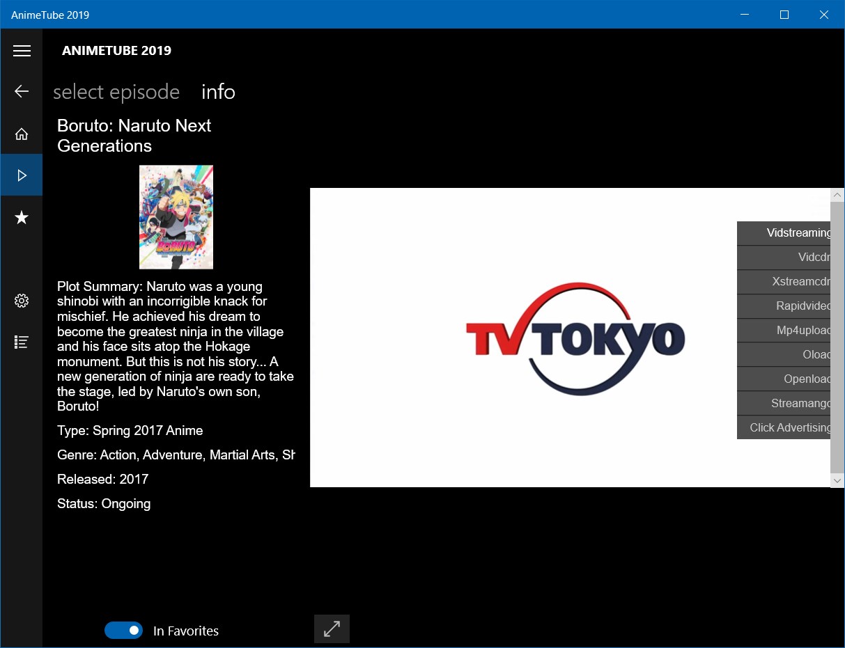Open the list icon in the sidebar
The height and width of the screenshot is (648, 845).
(x=22, y=342)
